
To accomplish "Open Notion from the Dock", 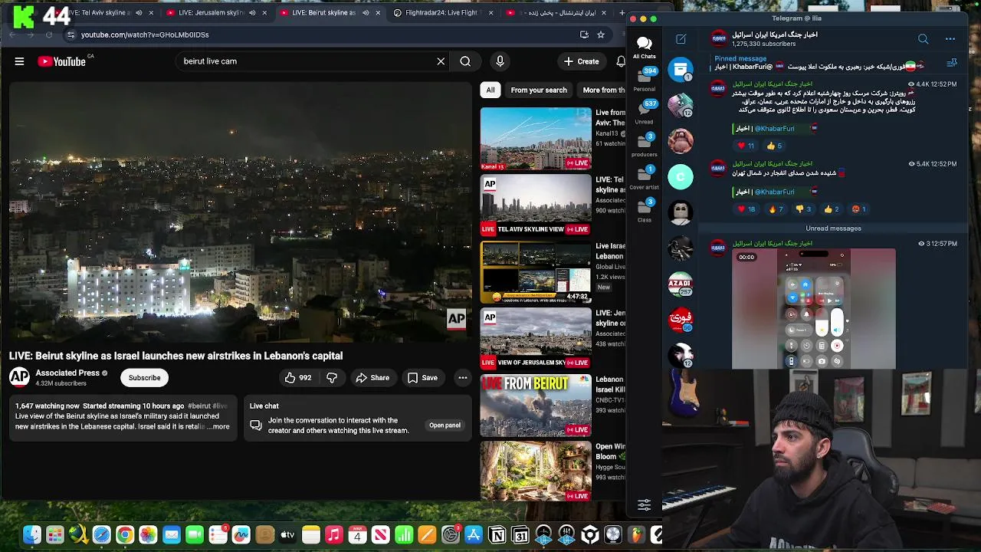I will tap(497, 535).
